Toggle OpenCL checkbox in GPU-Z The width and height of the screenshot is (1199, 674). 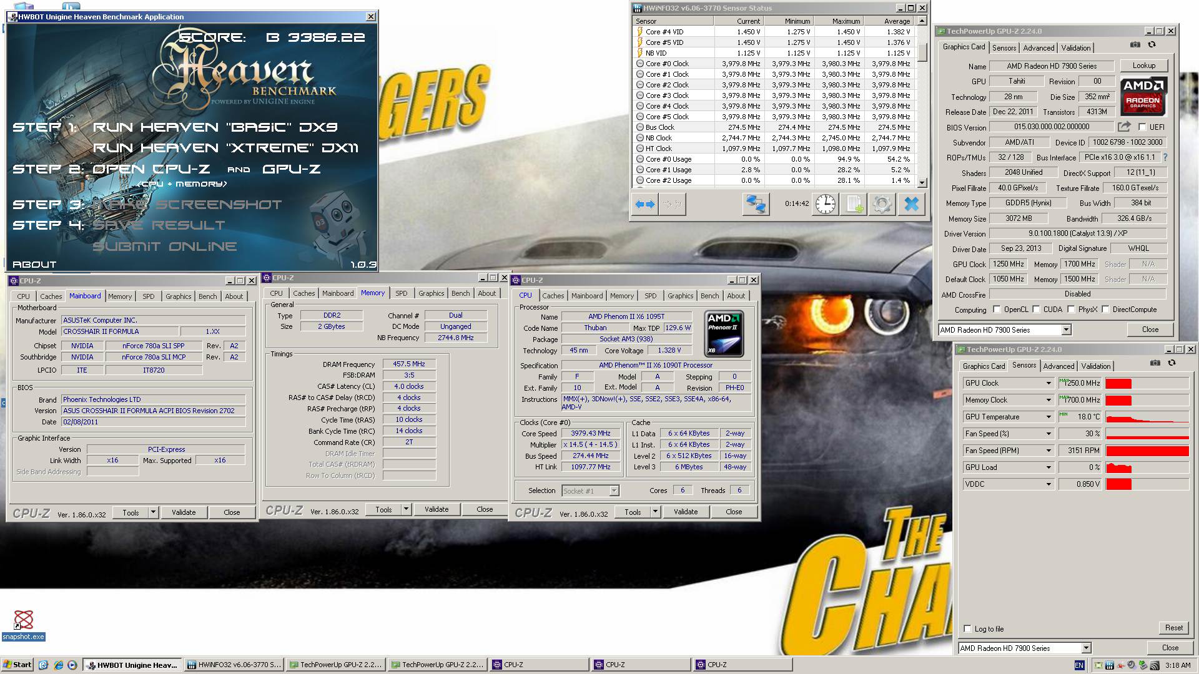pyautogui.click(x=997, y=310)
